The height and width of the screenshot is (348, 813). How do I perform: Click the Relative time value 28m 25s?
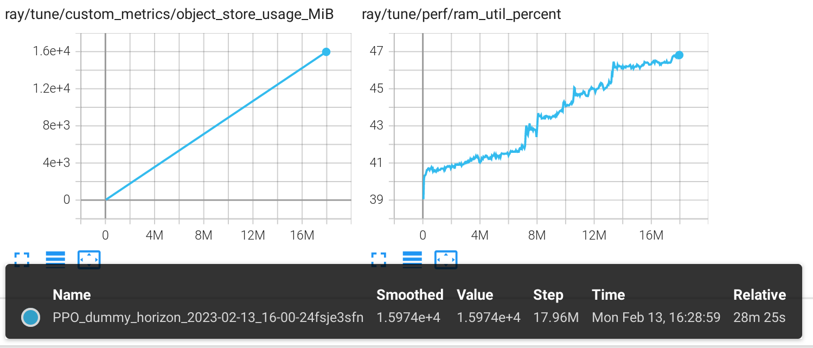[x=759, y=317]
